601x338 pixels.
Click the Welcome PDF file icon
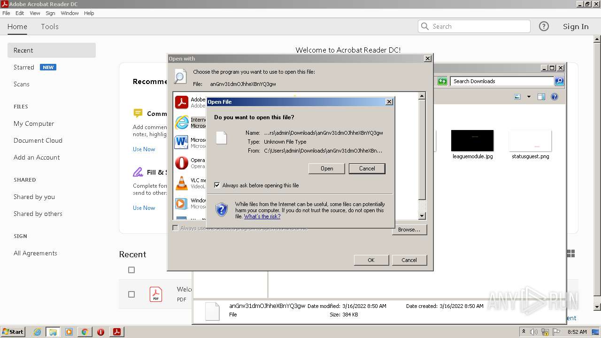point(156,294)
